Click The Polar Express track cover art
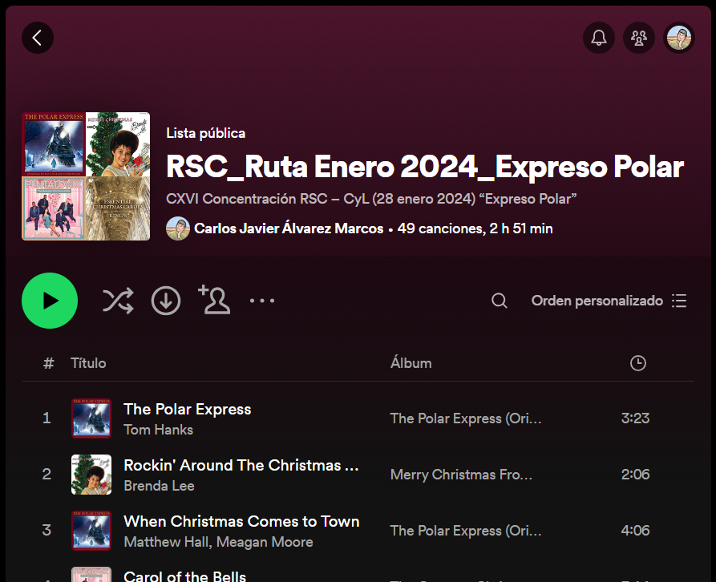This screenshot has height=582, width=716. (x=91, y=418)
